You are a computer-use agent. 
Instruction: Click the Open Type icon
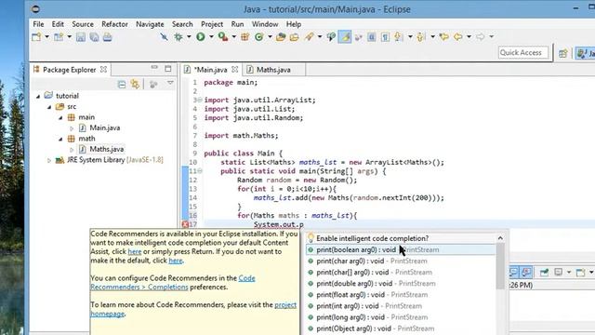[281, 37]
